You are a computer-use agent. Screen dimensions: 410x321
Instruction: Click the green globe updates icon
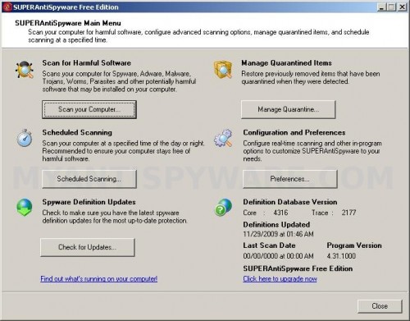25,208
